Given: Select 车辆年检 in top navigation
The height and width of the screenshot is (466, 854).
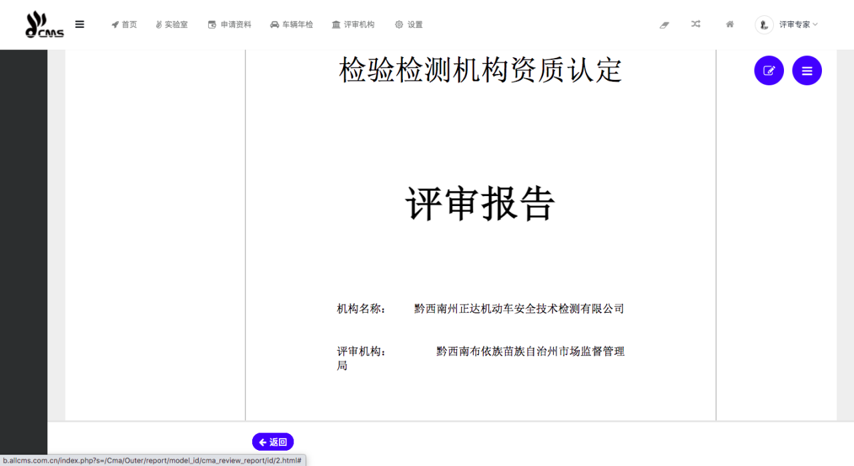Looking at the screenshot, I should coord(292,25).
